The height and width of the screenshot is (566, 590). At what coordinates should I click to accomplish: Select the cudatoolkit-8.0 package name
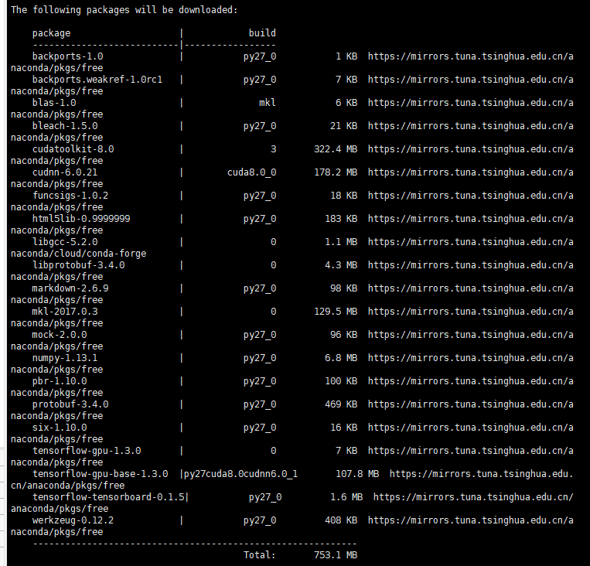(73, 149)
